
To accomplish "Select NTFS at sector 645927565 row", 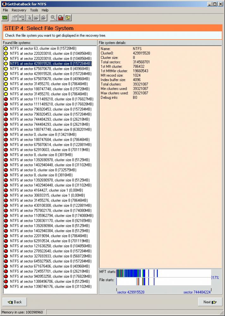I will coord(51,261).
